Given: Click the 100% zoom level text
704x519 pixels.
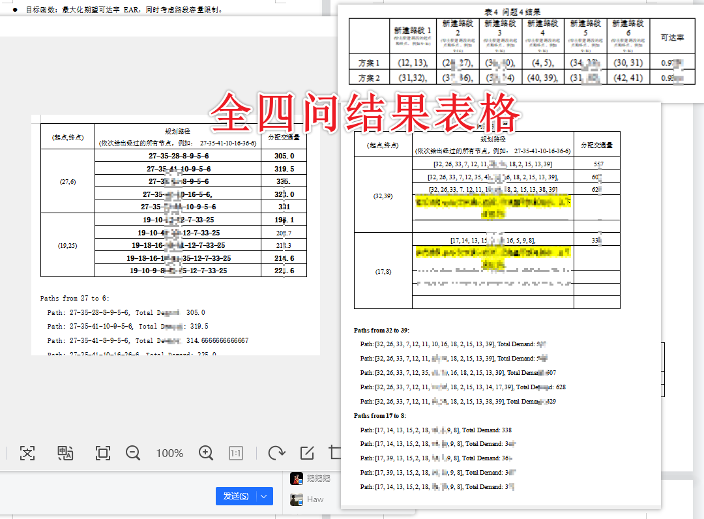Looking at the screenshot, I should point(169,453).
